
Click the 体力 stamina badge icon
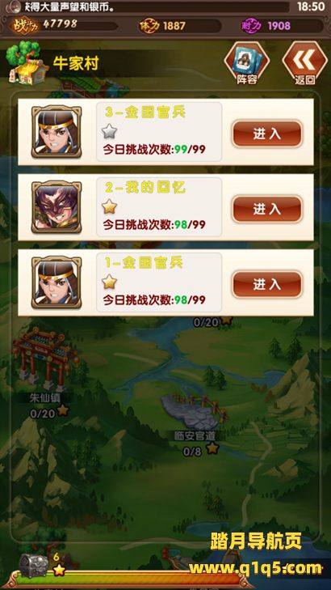tap(149, 26)
